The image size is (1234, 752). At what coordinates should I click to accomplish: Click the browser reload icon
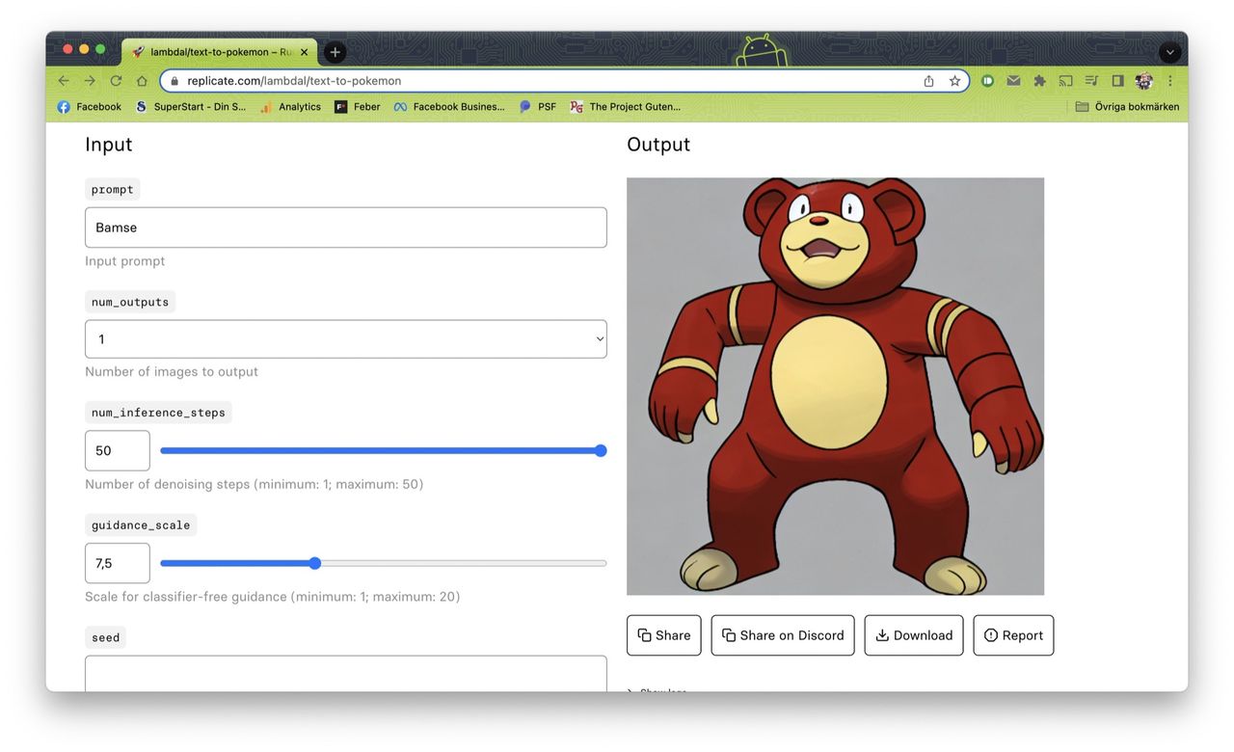[x=116, y=81]
